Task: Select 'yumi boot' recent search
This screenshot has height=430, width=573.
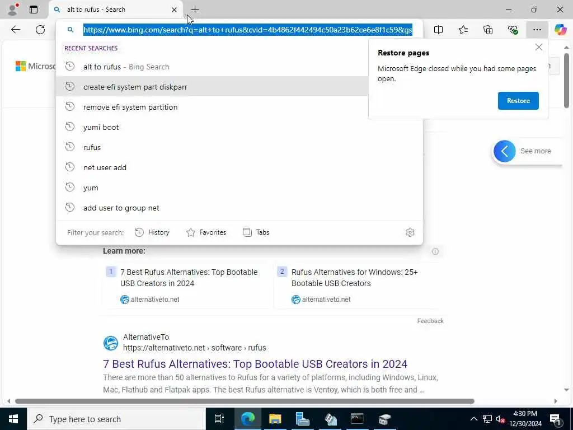Action: pos(239,127)
